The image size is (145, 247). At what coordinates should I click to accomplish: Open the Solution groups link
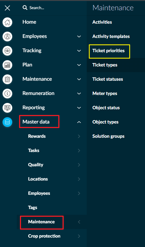coord(108,136)
